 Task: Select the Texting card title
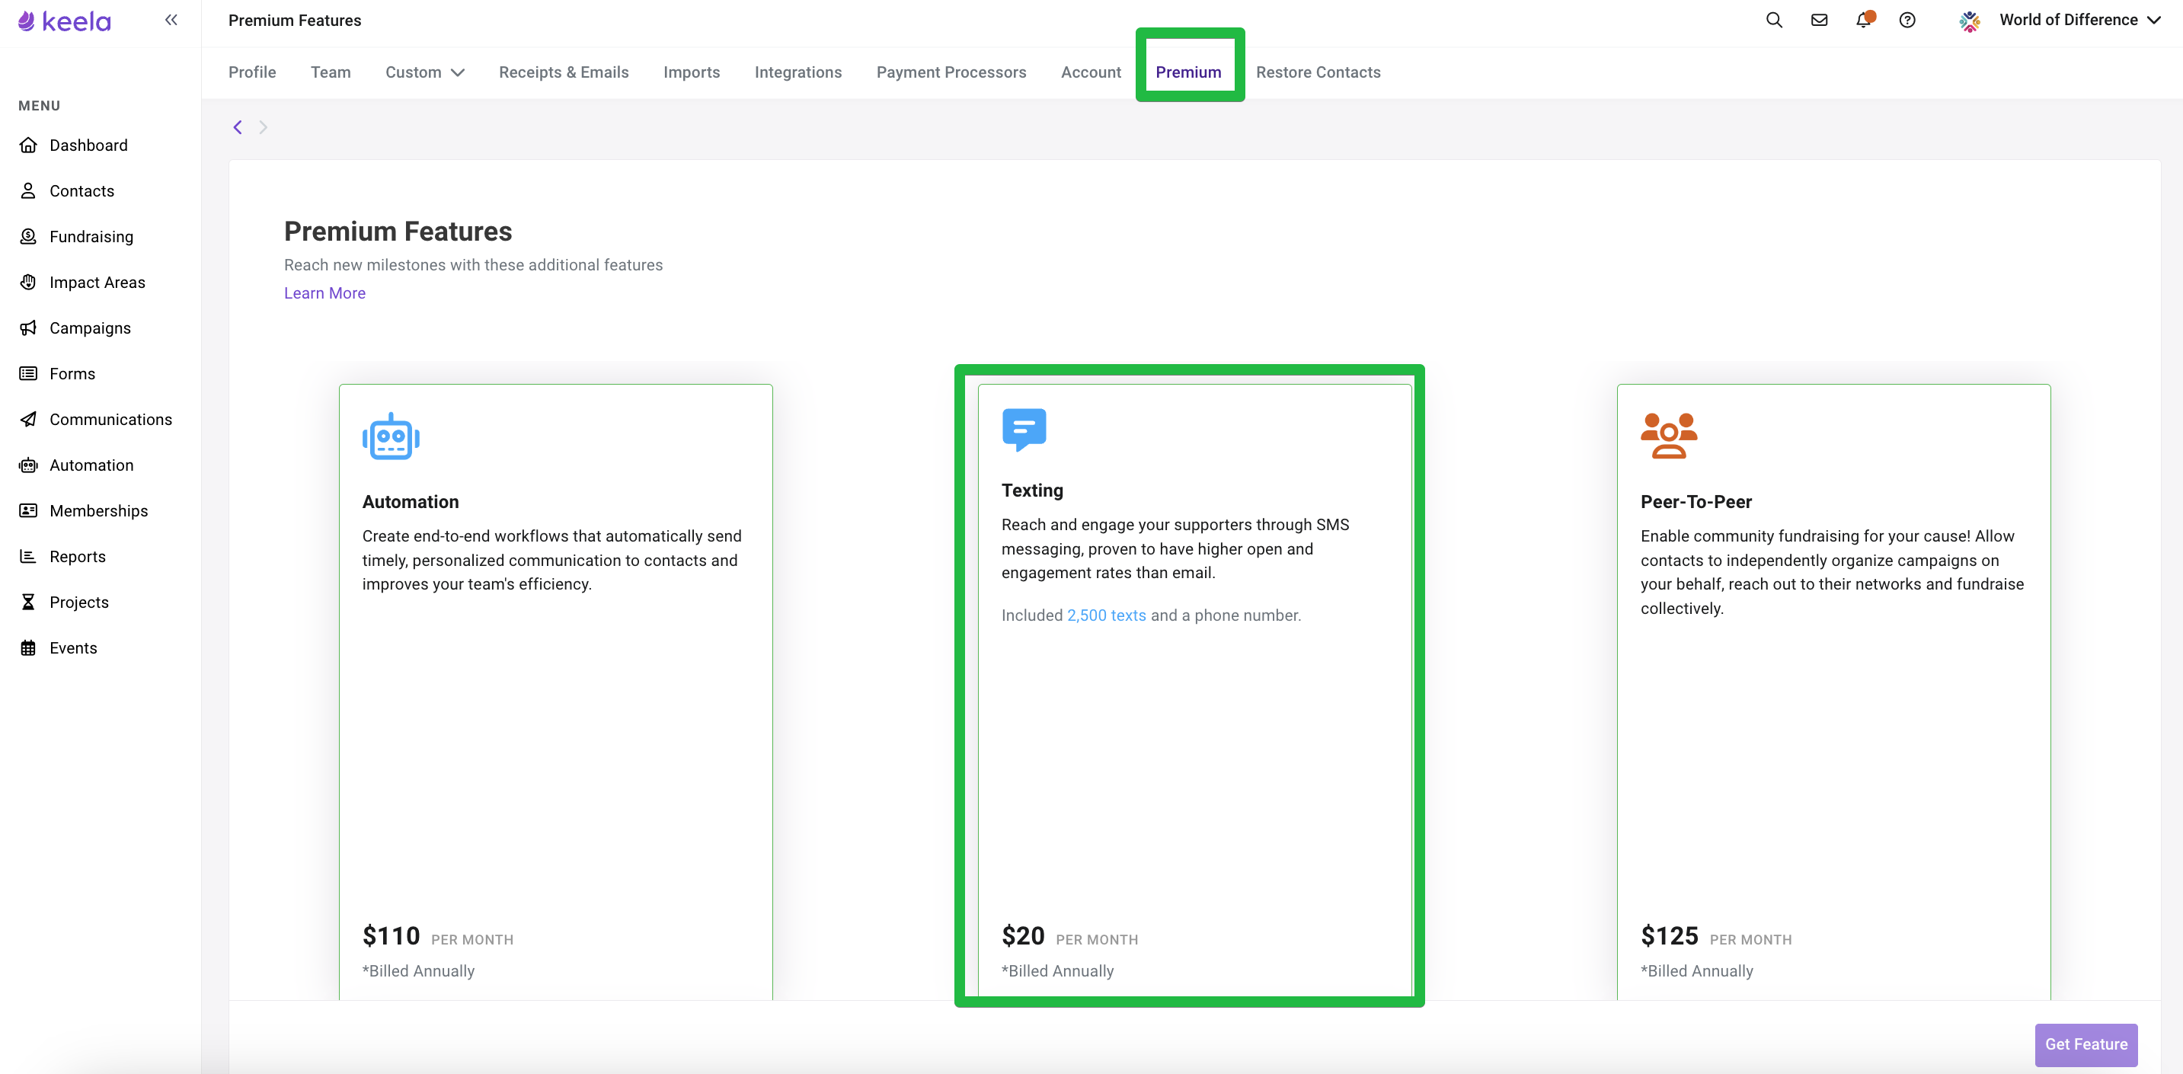coord(1031,490)
